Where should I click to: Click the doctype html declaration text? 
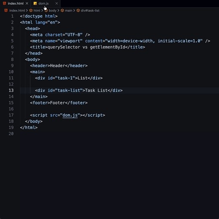click(x=39, y=16)
